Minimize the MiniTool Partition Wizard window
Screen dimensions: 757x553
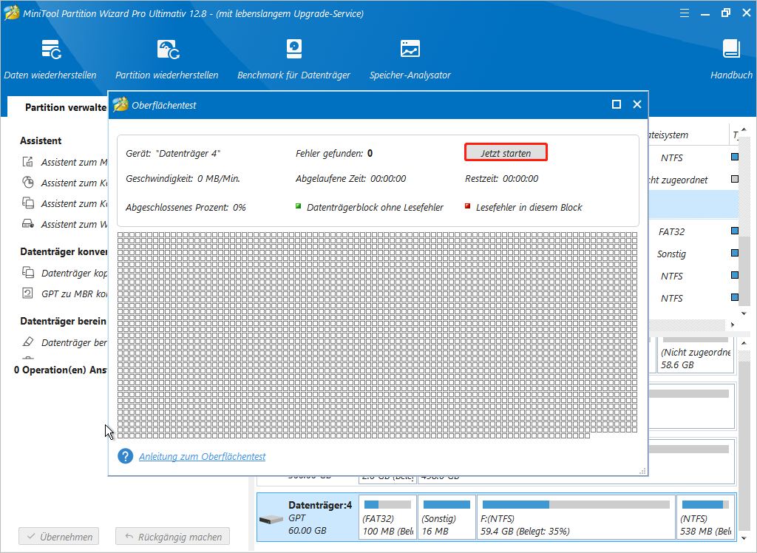[705, 13]
